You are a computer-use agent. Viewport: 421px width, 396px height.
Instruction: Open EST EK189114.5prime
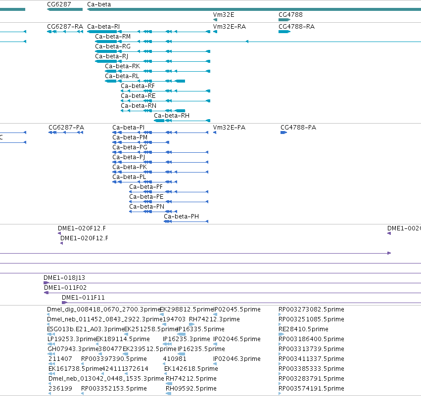(123, 339)
